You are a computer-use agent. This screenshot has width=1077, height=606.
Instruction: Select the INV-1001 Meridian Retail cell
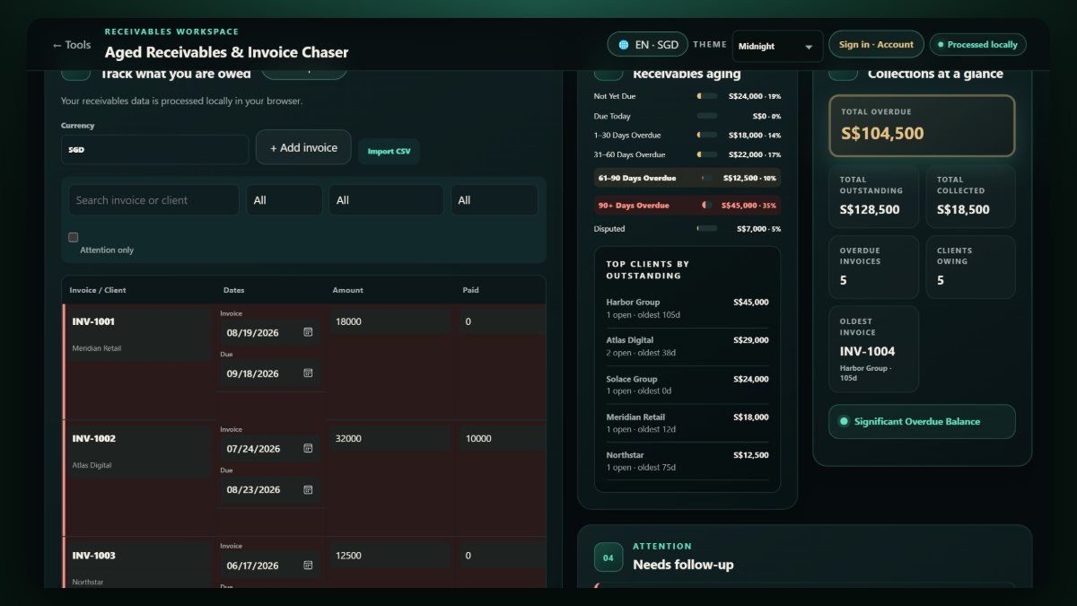(x=141, y=334)
